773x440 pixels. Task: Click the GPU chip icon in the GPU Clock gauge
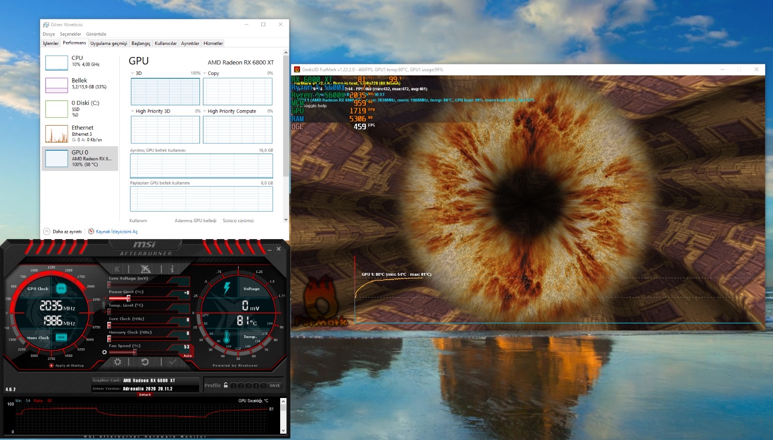coord(61,288)
